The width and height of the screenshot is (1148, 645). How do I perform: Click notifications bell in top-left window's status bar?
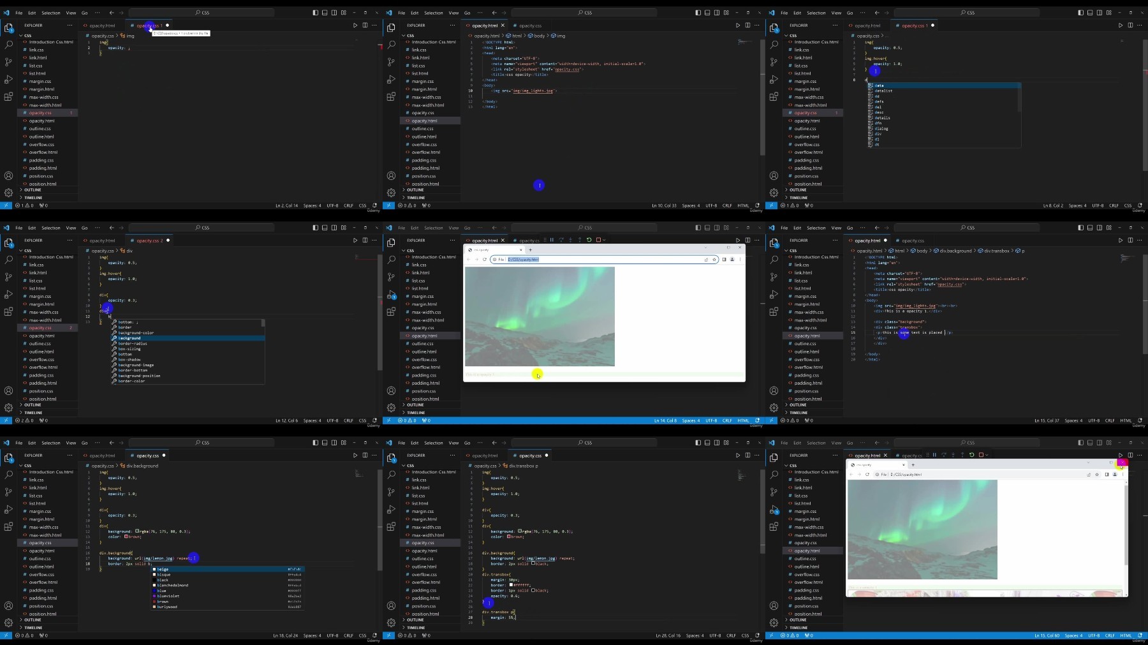(374, 205)
